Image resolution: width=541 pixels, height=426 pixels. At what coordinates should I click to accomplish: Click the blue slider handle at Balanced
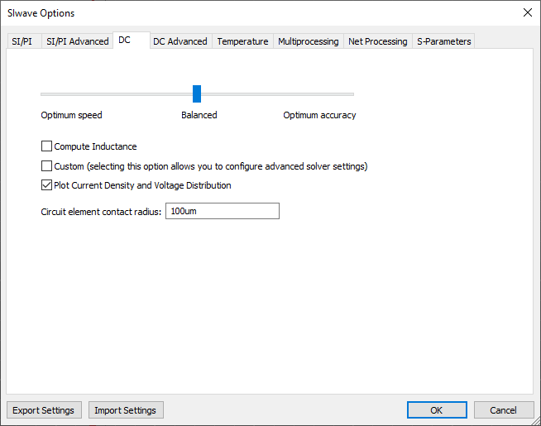click(x=197, y=93)
